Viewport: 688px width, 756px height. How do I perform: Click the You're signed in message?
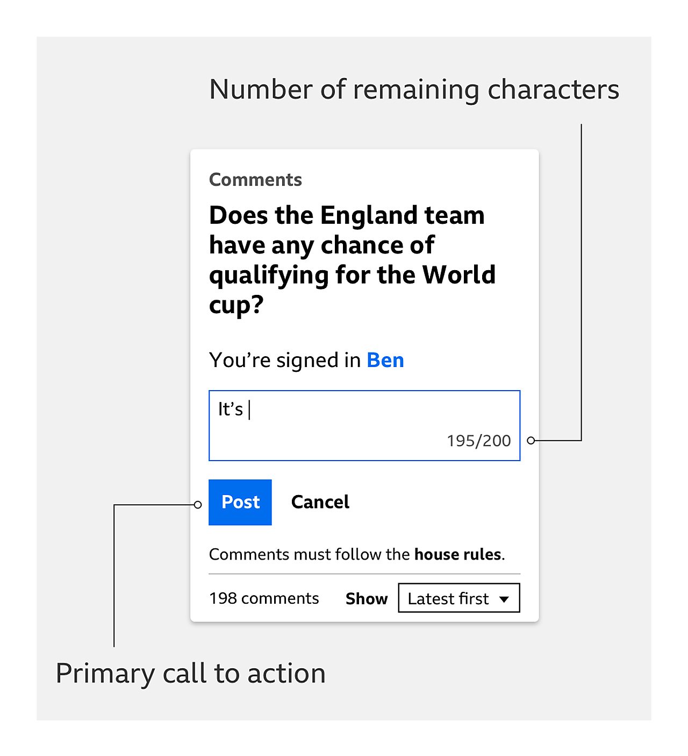(x=283, y=360)
